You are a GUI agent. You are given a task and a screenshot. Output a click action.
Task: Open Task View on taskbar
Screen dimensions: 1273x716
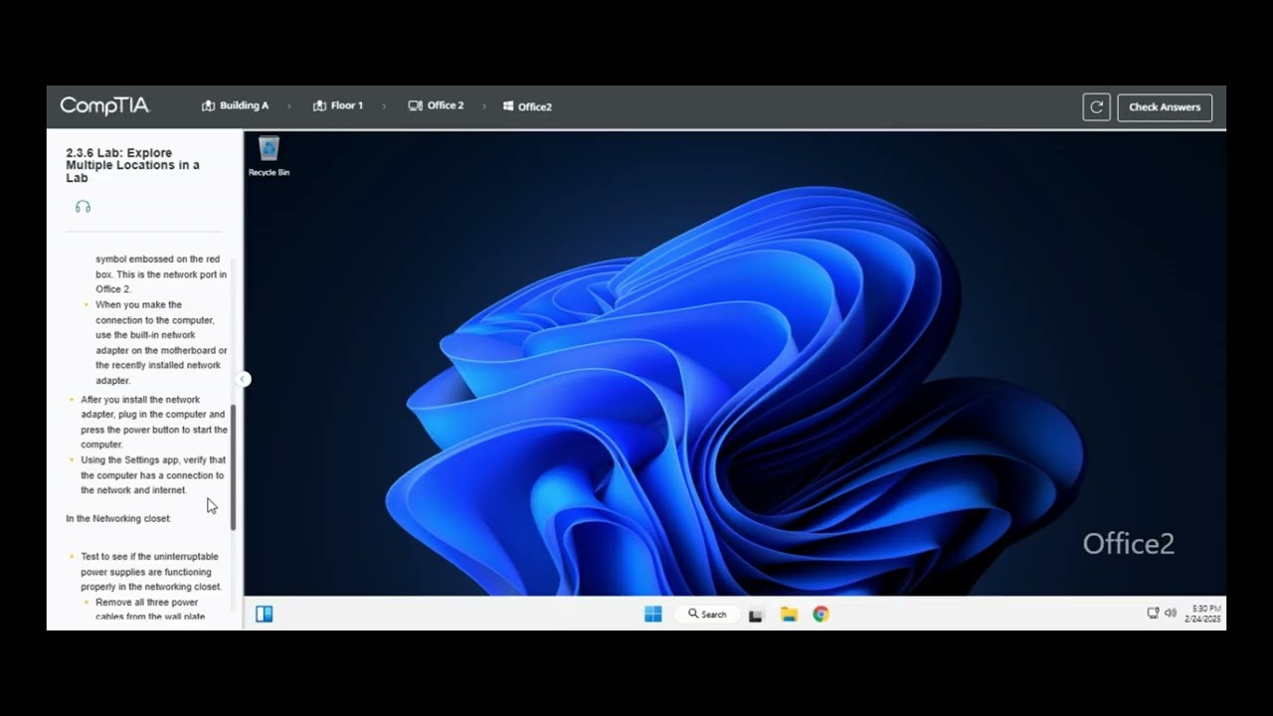[756, 615]
